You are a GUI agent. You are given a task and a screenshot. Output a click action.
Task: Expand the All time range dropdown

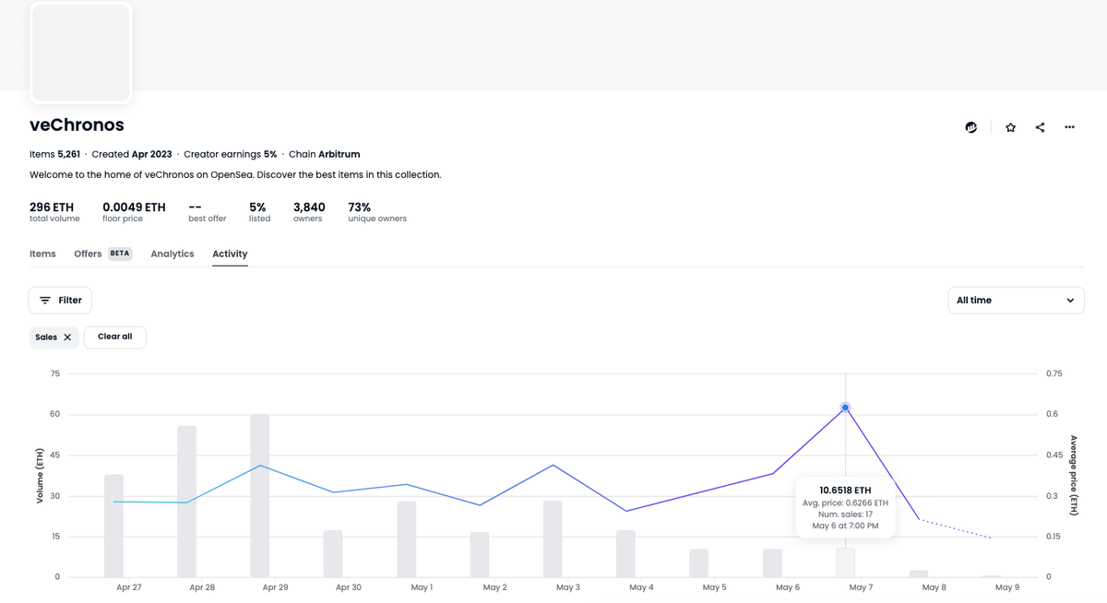(1016, 301)
